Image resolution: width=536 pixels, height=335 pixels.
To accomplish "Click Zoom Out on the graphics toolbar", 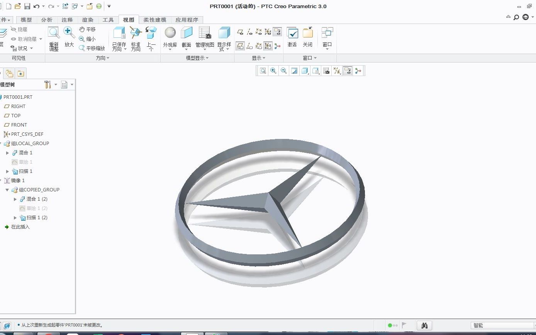I will [284, 71].
